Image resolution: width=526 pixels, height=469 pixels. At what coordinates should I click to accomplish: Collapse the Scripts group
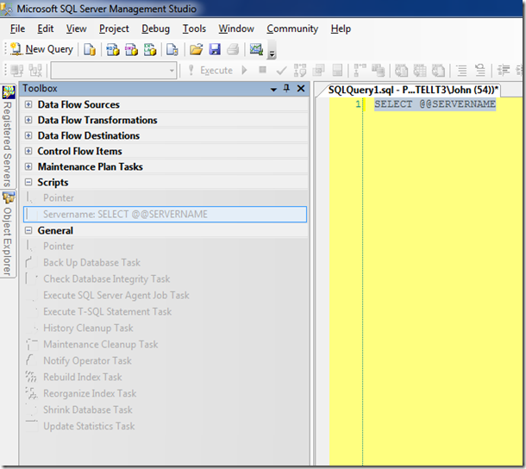28,182
